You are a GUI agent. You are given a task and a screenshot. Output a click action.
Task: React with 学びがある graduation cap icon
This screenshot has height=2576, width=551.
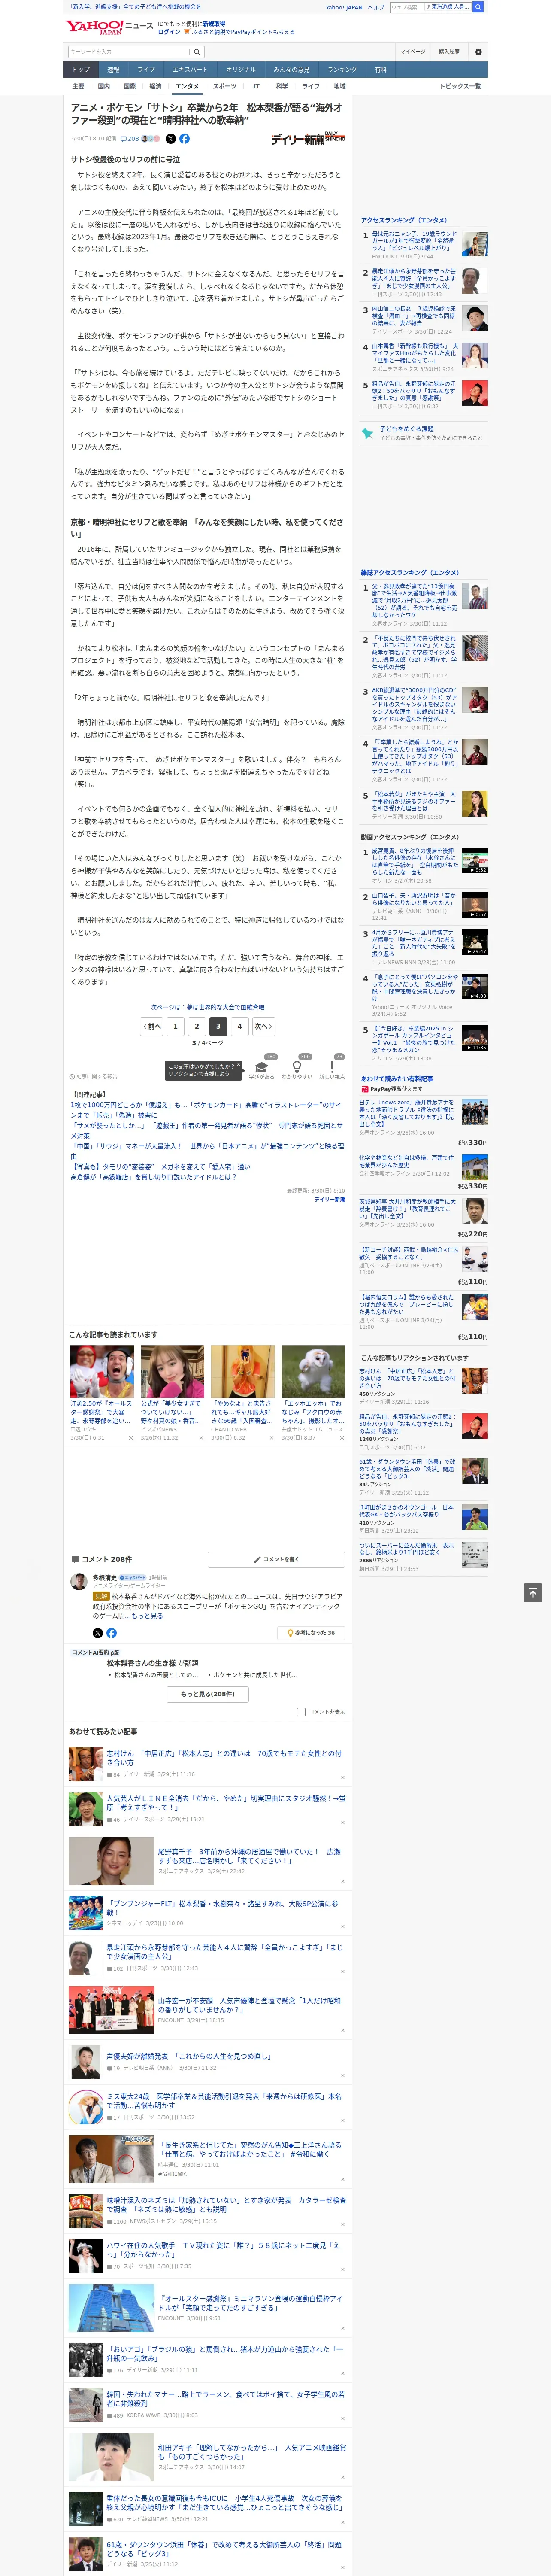pyautogui.click(x=262, y=1066)
